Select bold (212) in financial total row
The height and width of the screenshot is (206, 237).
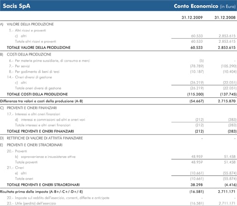click(199, 131)
